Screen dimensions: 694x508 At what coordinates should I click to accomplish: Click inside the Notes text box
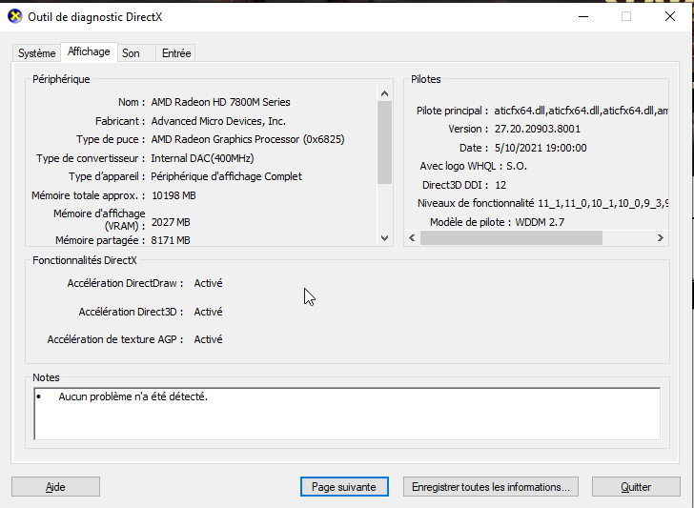(x=347, y=414)
